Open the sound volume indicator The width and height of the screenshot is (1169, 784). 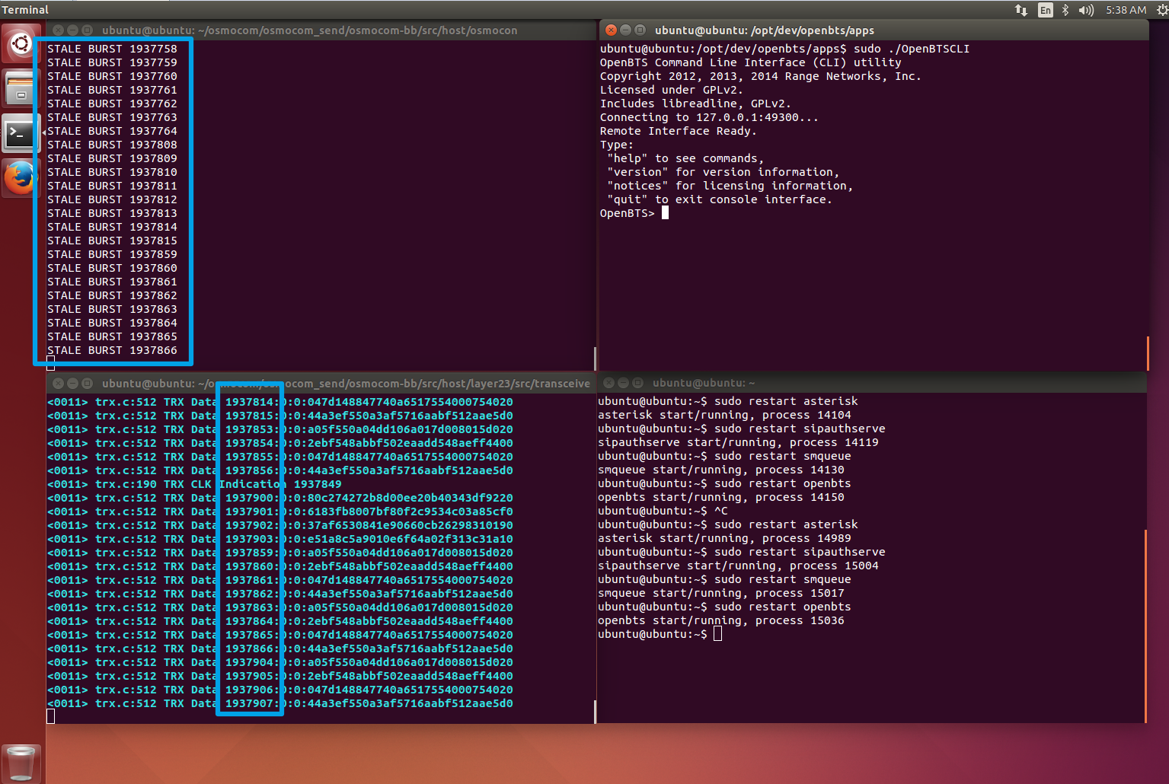click(1086, 10)
